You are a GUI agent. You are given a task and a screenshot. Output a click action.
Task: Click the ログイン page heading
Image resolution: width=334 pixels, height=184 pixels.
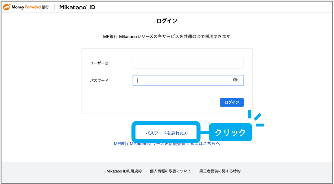point(167,21)
